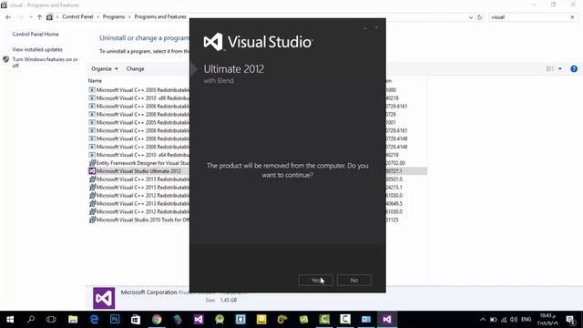Open the Organize dropdown menu
Image resolution: width=583 pixels, height=328 pixels.
coord(105,69)
